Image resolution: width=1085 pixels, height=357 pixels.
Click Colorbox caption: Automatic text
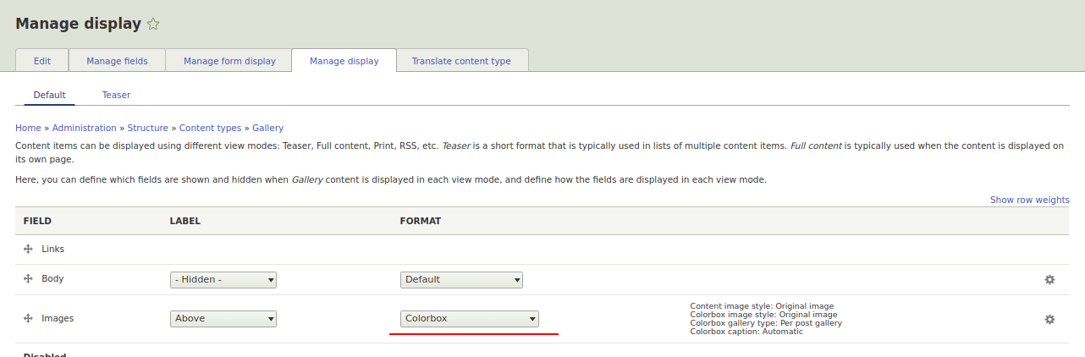tap(746, 332)
